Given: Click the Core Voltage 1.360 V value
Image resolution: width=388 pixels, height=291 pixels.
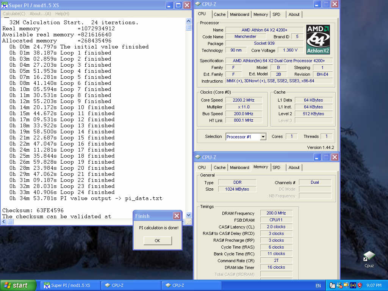Looking at the screenshot, I should point(290,50).
